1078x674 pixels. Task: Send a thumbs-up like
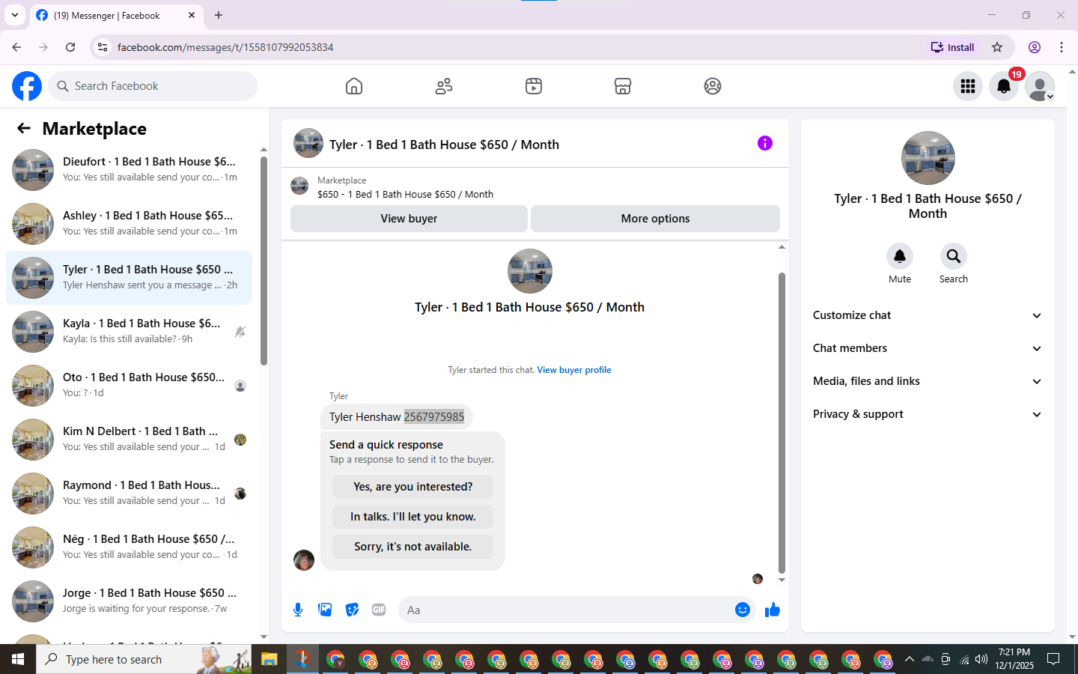coord(773,610)
